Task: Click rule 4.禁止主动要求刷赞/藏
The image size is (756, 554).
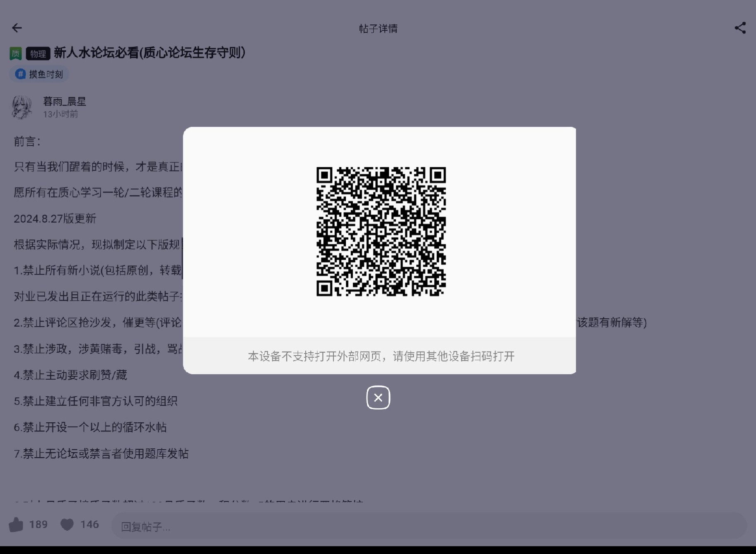Action: pyautogui.click(x=70, y=375)
